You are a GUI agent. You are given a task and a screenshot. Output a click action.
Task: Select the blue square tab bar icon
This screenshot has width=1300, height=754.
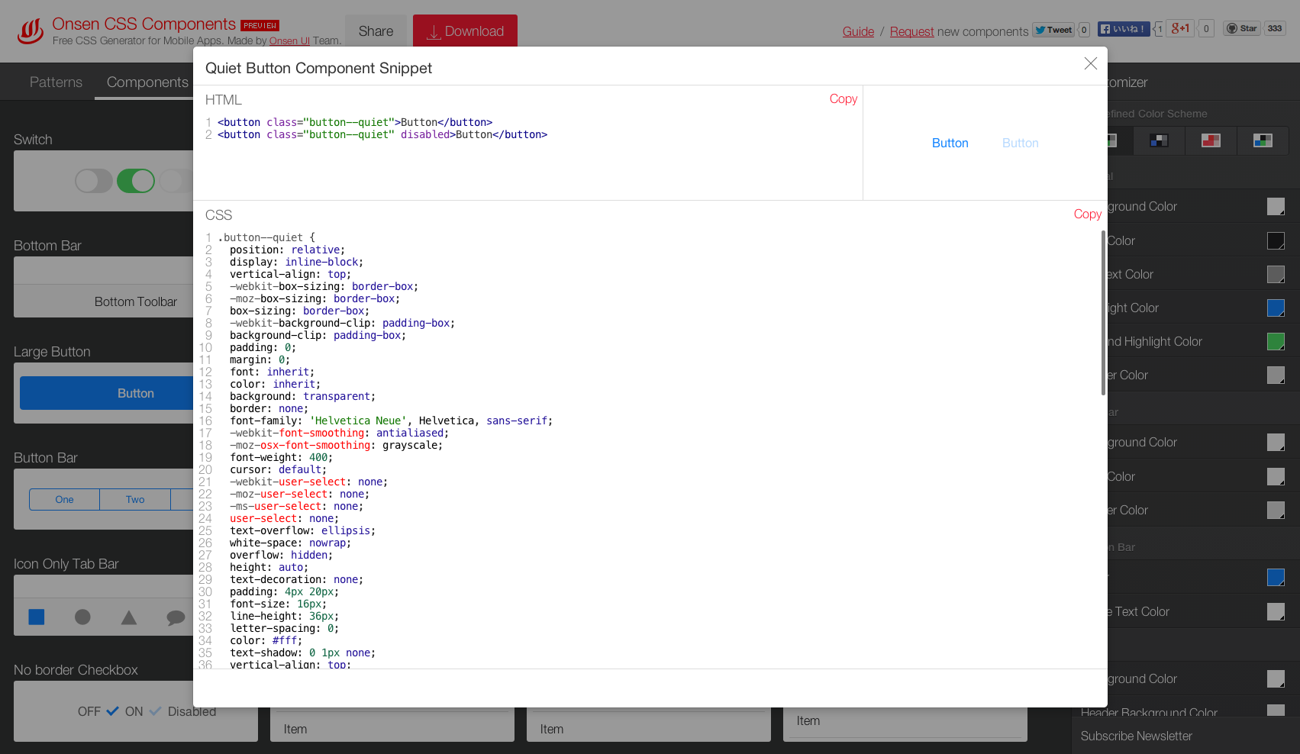pyautogui.click(x=37, y=617)
